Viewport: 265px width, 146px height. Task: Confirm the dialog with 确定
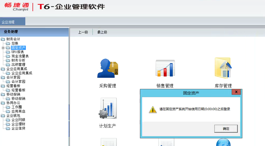pyautogui.click(x=226, y=129)
